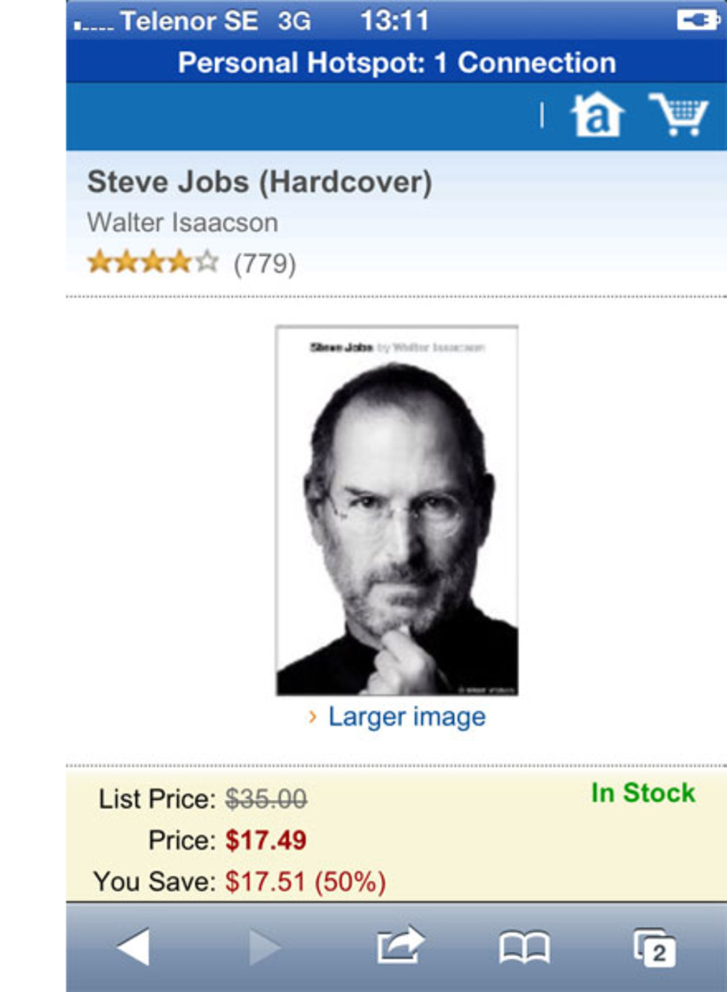Tap the 13:11 clock in status bar
727x992 pixels.
pos(395,21)
